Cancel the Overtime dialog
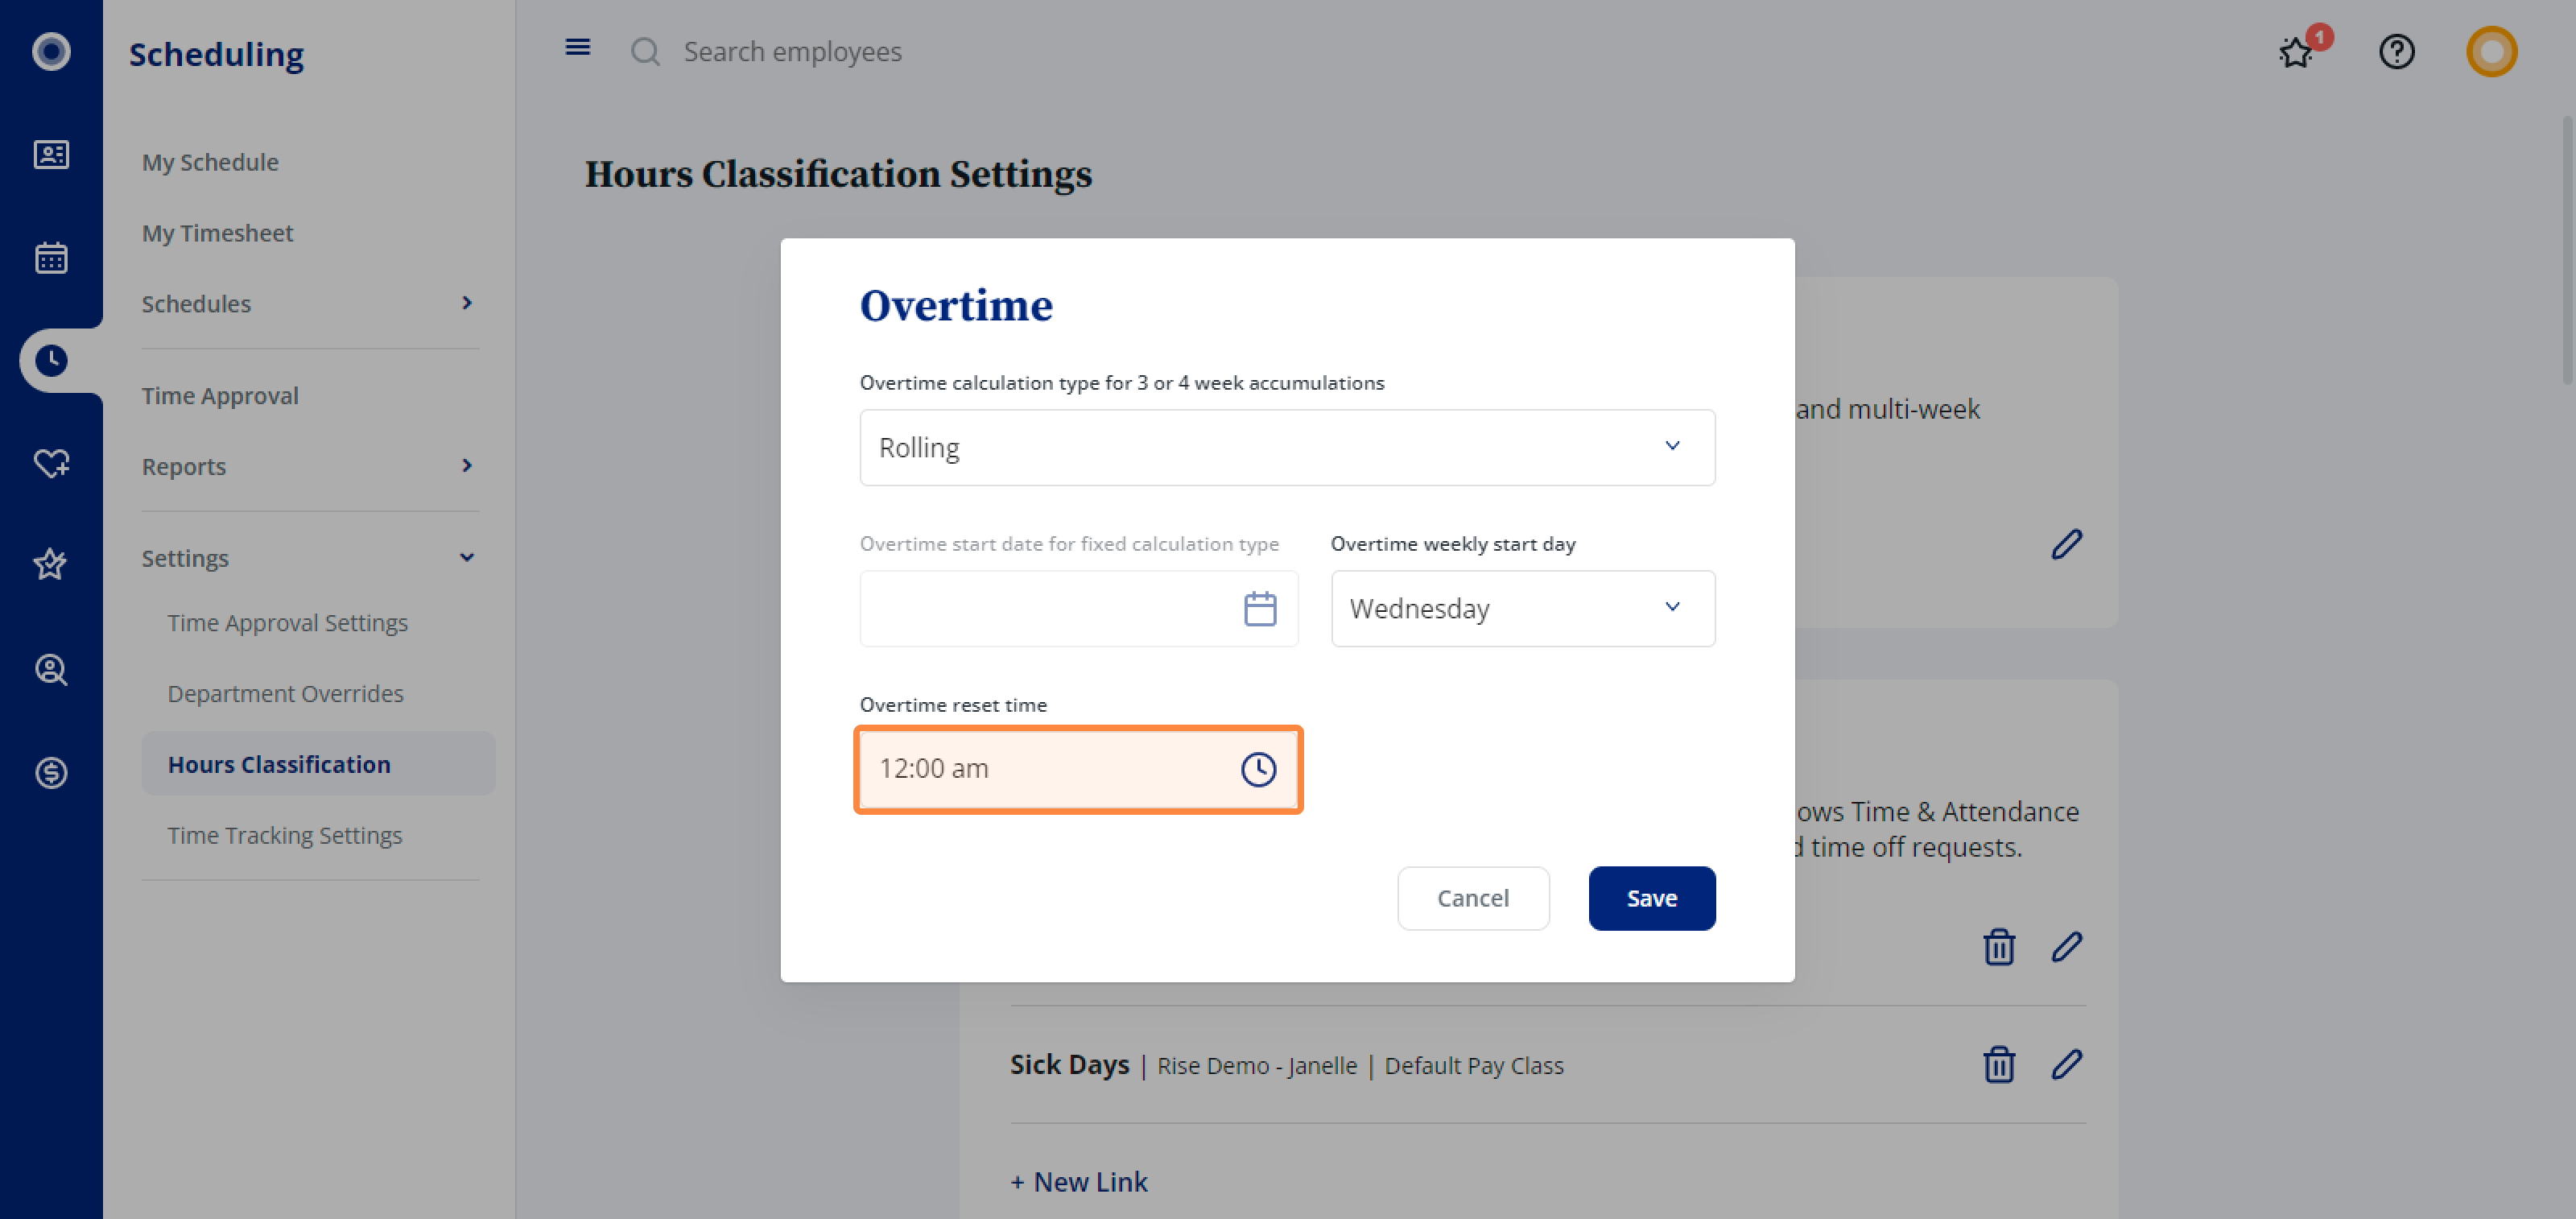The height and width of the screenshot is (1219, 2576). coord(1472,898)
